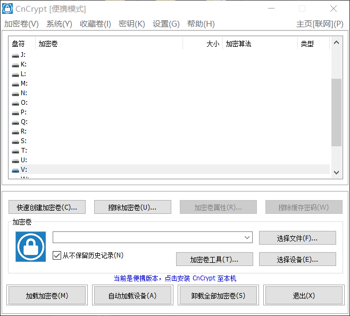This screenshot has height=316, width=350.
Task: Click the 盘符 column header
Action: [x=22, y=44]
